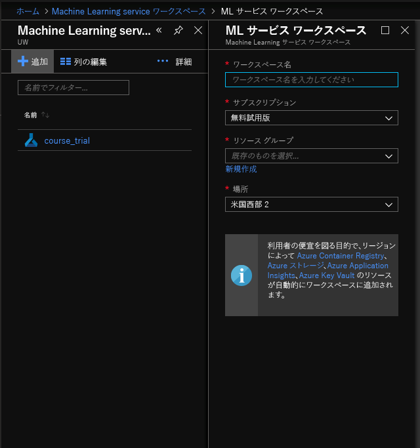
Task: Click the course_trial flask icon
Action: [31, 140]
